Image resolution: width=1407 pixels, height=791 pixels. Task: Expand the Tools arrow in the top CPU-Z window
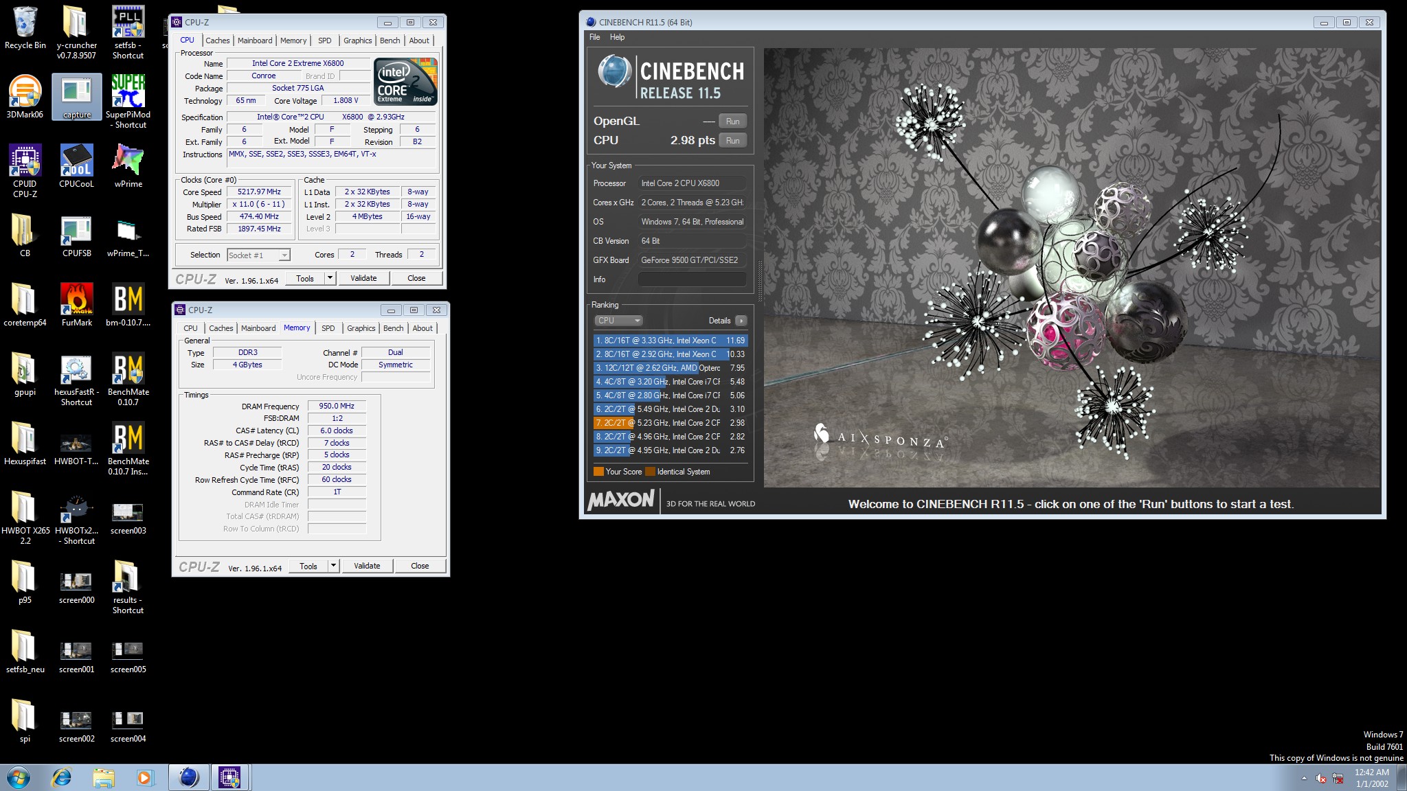pos(330,278)
